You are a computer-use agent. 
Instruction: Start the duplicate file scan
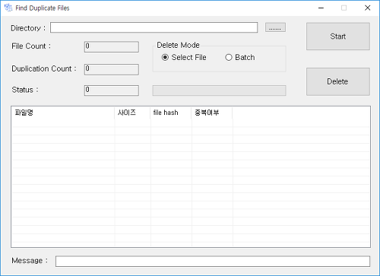[x=338, y=36]
